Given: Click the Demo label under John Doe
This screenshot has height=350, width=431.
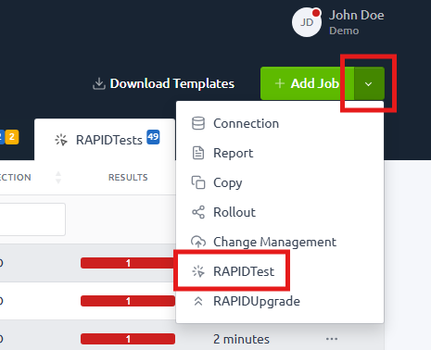Looking at the screenshot, I should [344, 31].
